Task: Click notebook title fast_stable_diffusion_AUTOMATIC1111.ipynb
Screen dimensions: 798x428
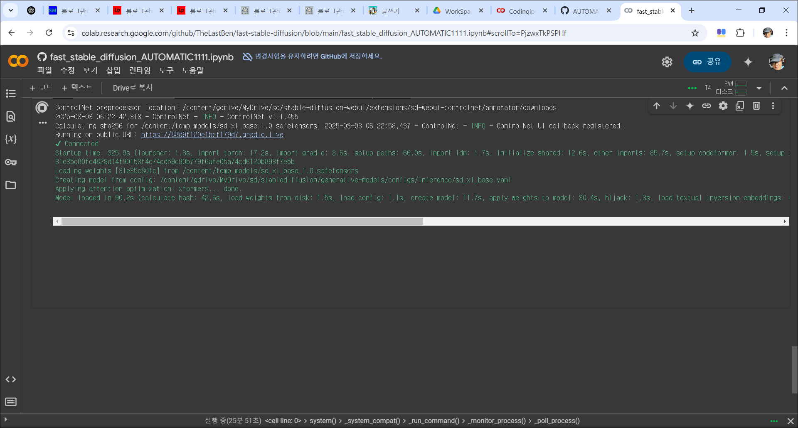Action: [x=141, y=57]
